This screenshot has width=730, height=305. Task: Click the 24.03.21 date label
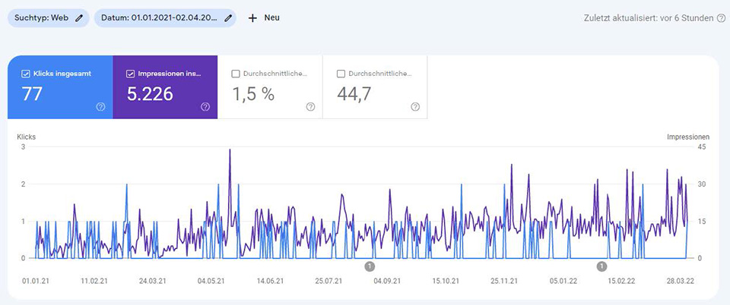click(153, 281)
